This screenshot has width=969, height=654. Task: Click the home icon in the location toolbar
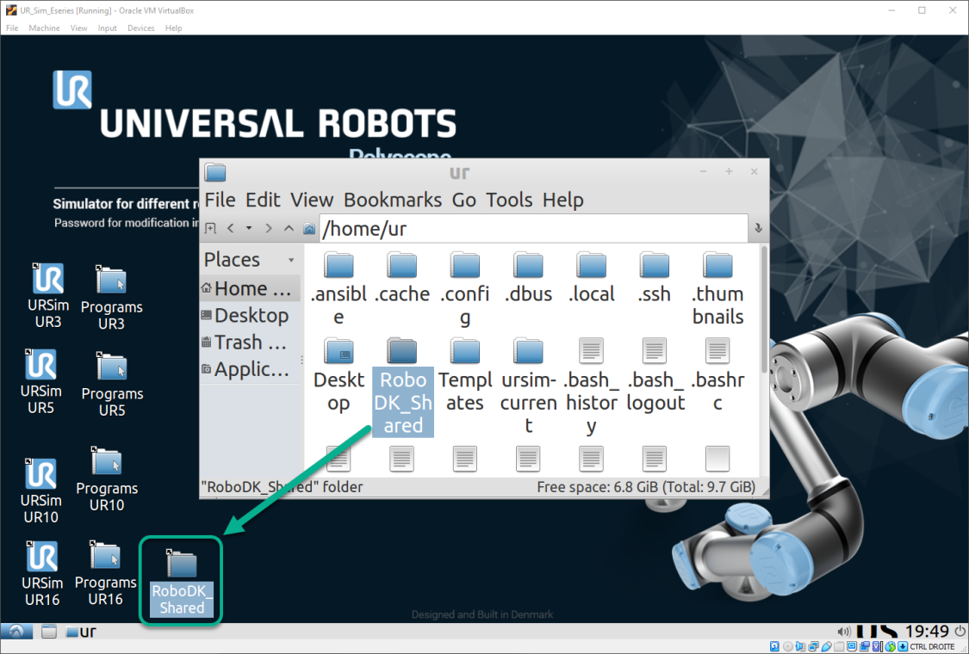tap(309, 228)
